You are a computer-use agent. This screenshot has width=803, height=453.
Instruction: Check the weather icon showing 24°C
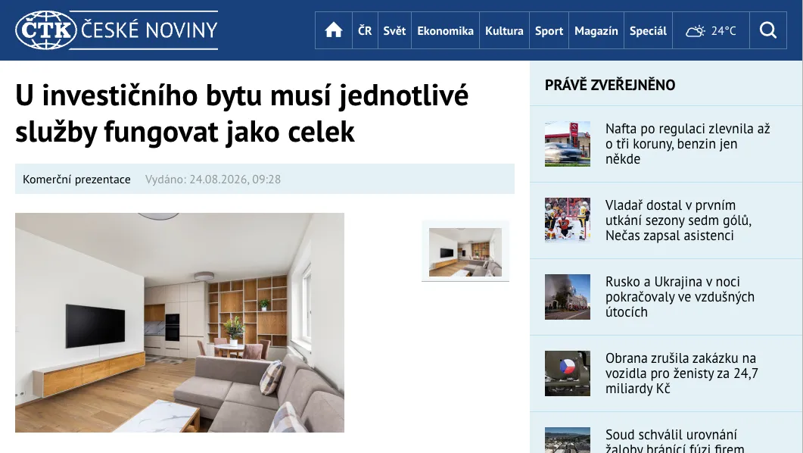coord(711,31)
